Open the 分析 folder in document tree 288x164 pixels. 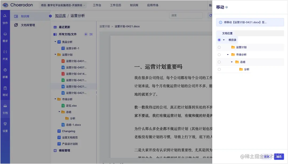coord(73,119)
